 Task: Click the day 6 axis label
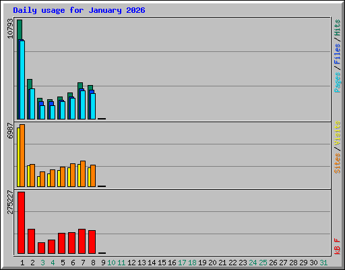73,263
